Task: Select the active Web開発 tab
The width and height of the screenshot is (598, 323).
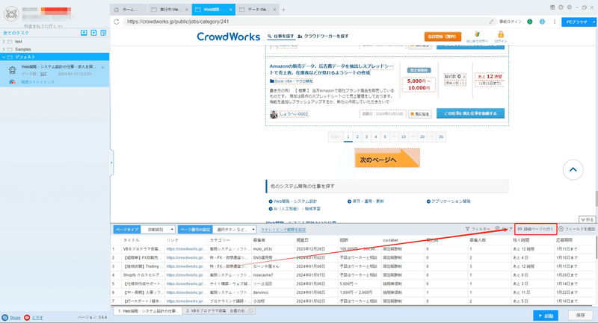Action: 213,10
